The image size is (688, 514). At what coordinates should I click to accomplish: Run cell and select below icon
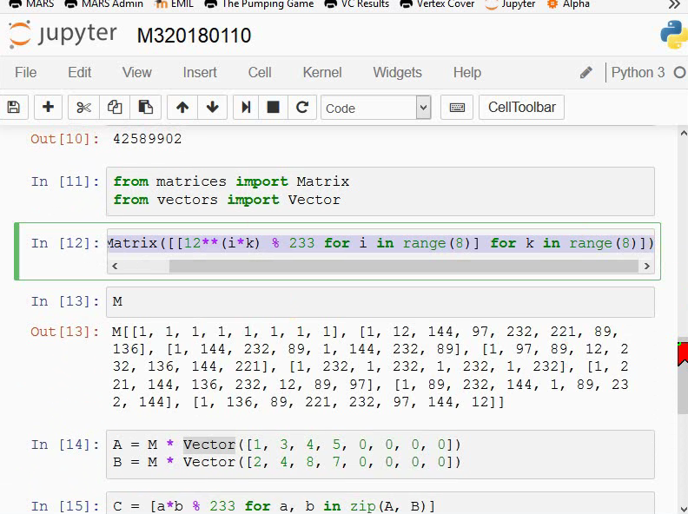pos(246,107)
